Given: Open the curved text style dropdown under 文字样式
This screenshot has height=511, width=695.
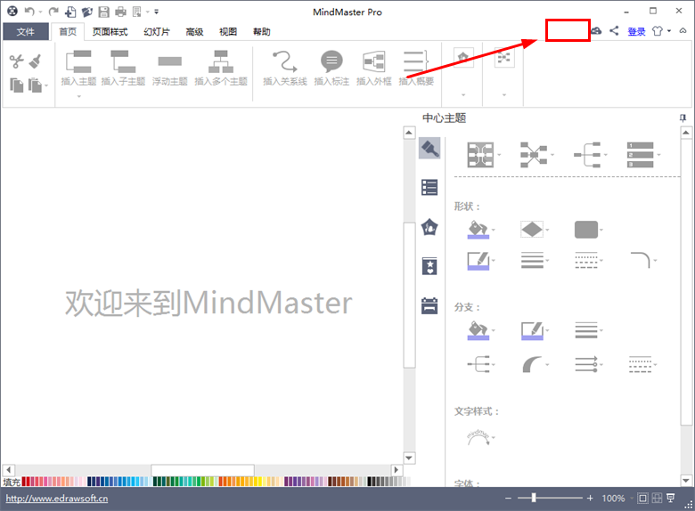Looking at the screenshot, I should click(481, 437).
